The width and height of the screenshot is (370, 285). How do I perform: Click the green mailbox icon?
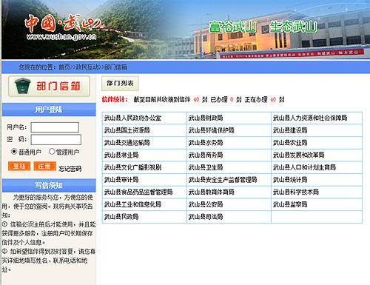tap(22, 86)
